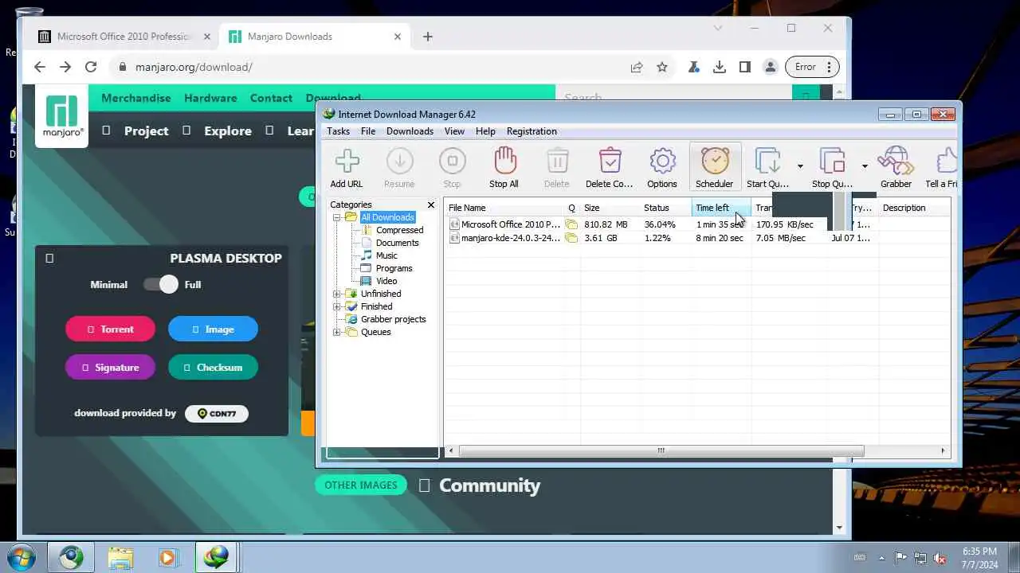Open Windows Start orb
Viewport: 1020px width, 573px height.
(x=22, y=556)
